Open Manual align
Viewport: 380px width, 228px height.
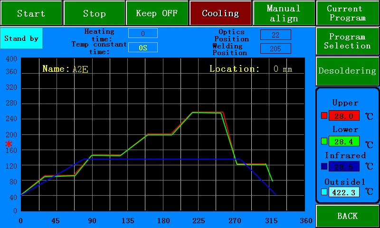pos(284,13)
